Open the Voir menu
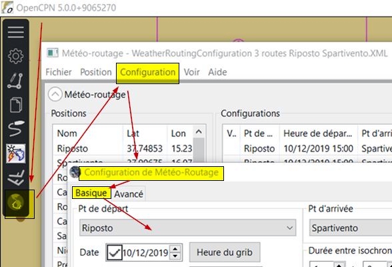Screen dimensions: 392x267 (191, 72)
